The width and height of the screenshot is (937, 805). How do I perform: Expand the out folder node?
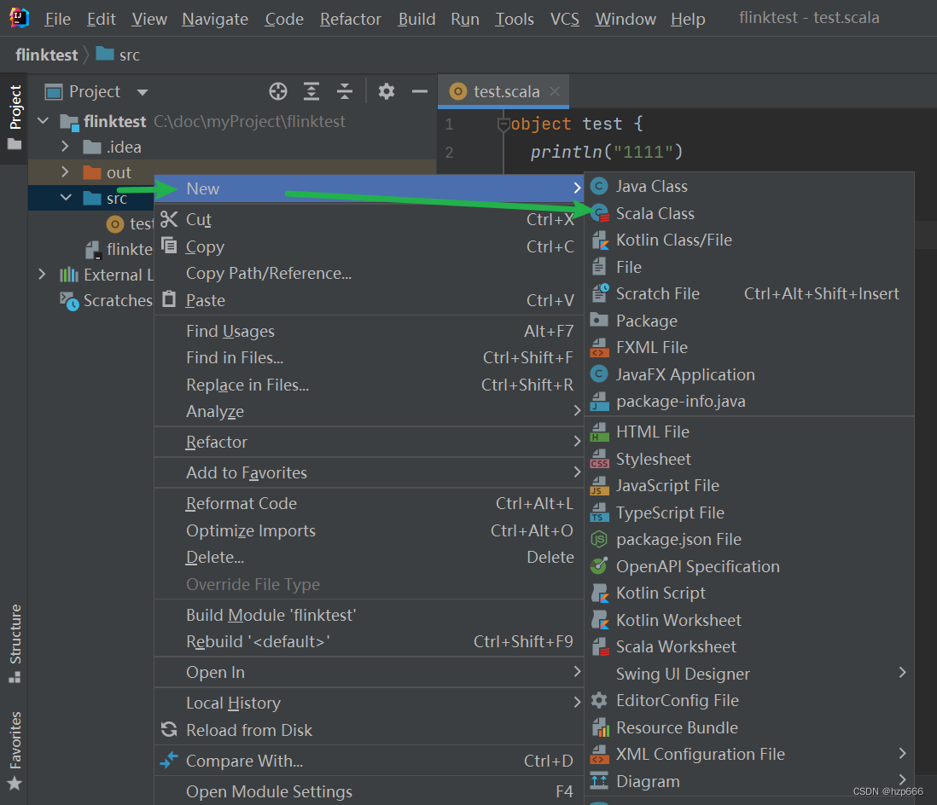click(65, 173)
